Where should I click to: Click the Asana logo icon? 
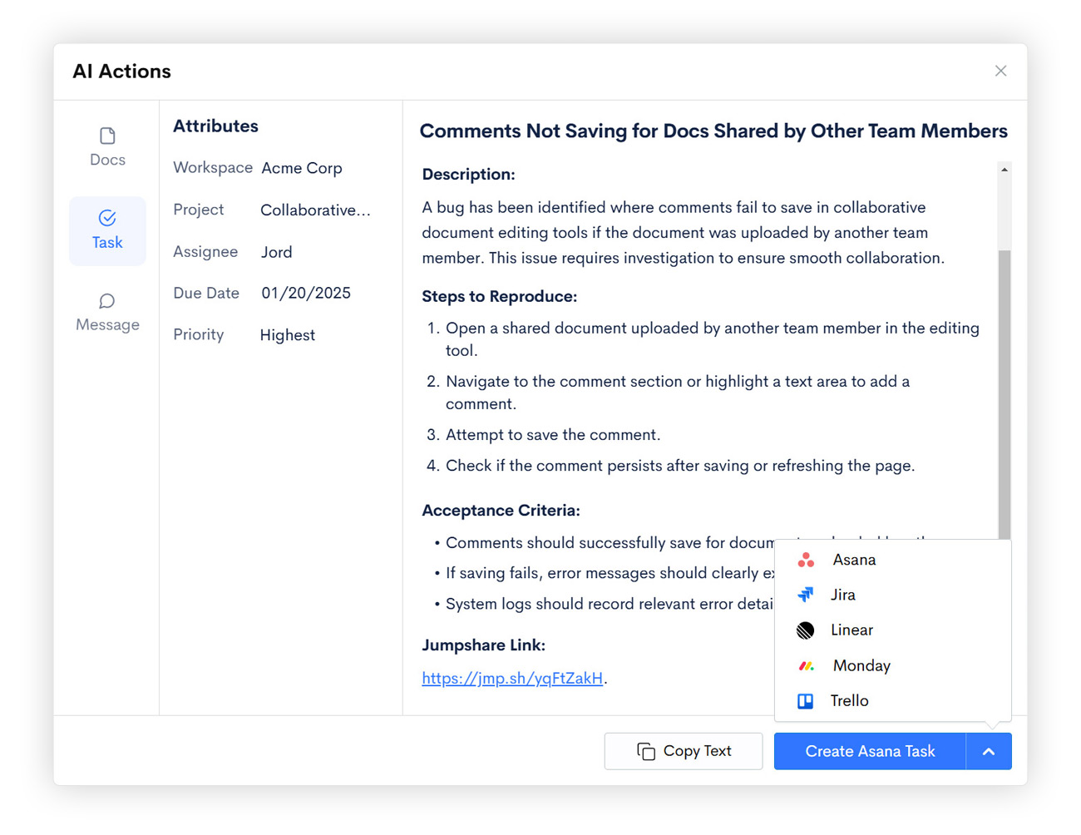click(x=806, y=560)
